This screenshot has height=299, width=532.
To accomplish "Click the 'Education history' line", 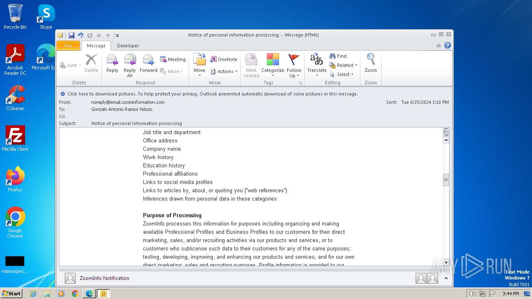I will pos(164,165).
